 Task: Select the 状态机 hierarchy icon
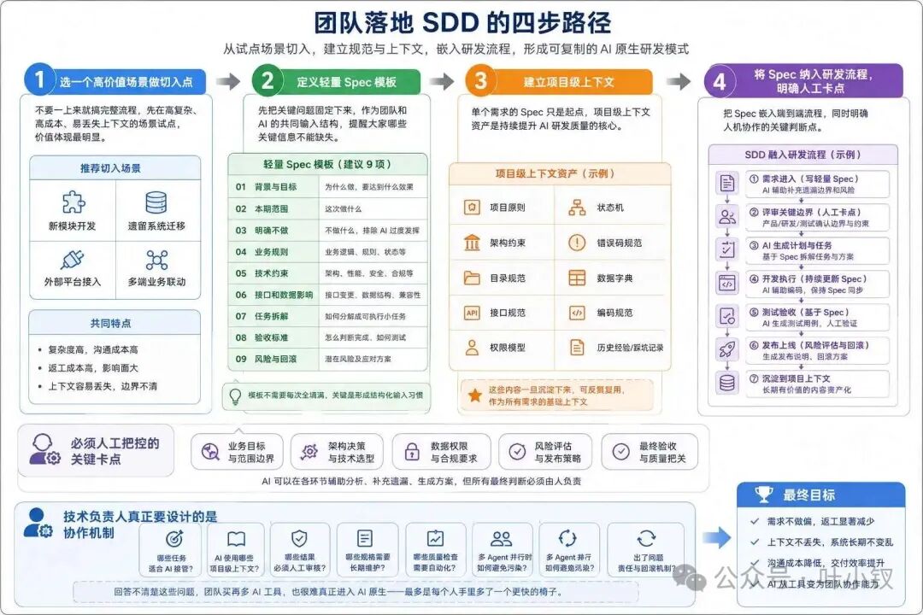[x=577, y=208]
